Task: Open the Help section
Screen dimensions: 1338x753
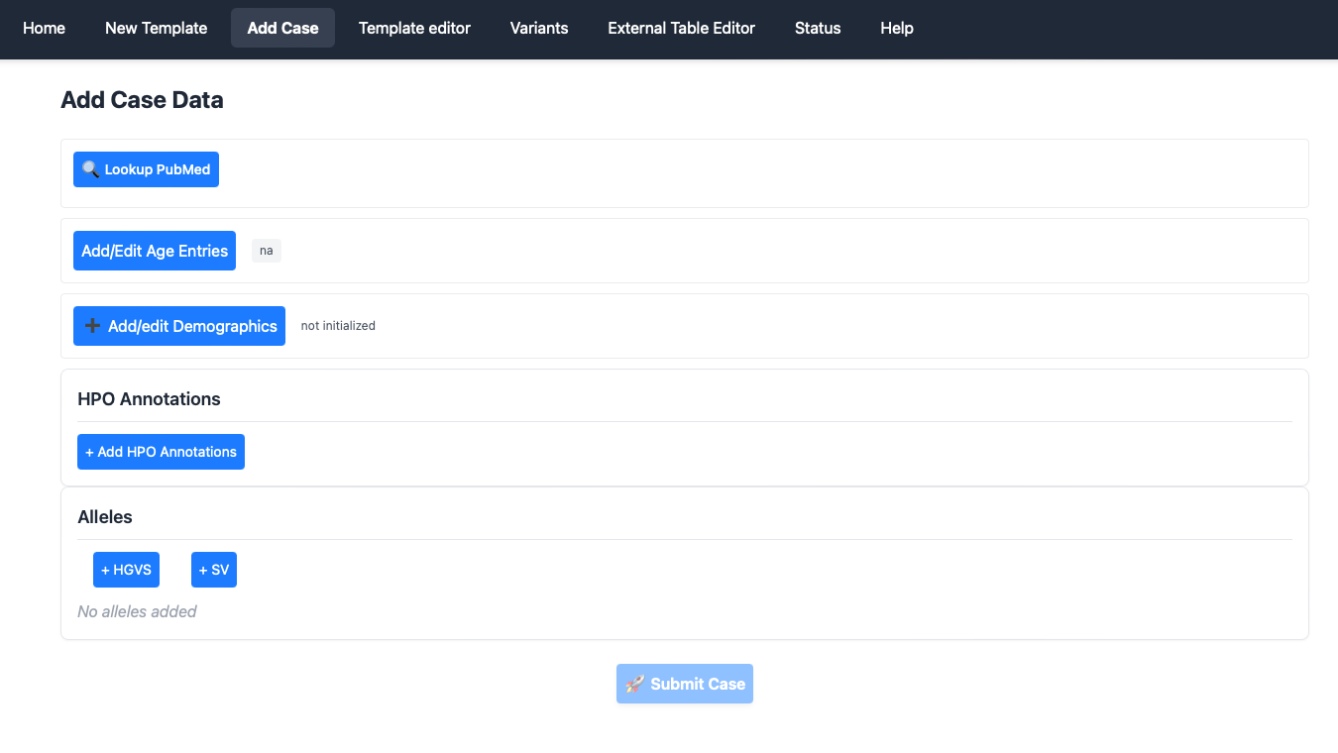Action: (896, 28)
